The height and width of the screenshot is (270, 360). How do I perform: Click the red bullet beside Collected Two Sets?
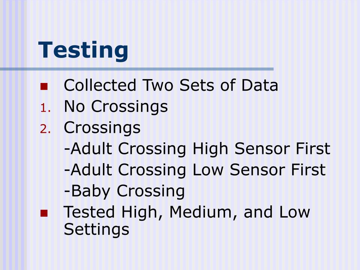[x=44, y=86]
